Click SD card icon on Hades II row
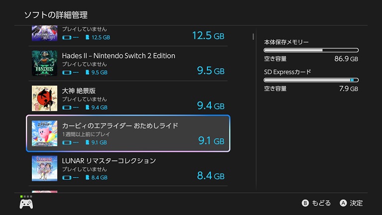Viewport: 382px width, 215px height. point(88,72)
